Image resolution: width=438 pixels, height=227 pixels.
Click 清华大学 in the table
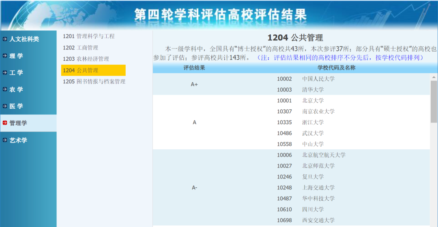pyautogui.click(x=313, y=90)
